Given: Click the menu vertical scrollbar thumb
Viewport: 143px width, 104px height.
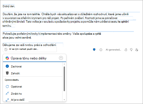Looking at the screenshot, I should click(x=64, y=79).
